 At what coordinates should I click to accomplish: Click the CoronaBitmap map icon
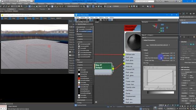click(79, 72)
